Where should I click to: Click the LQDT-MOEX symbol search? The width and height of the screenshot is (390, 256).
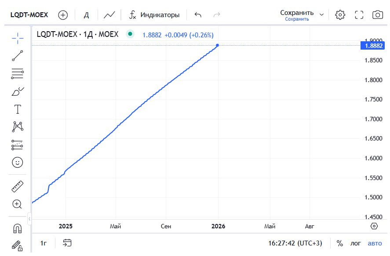click(x=29, y=15)
